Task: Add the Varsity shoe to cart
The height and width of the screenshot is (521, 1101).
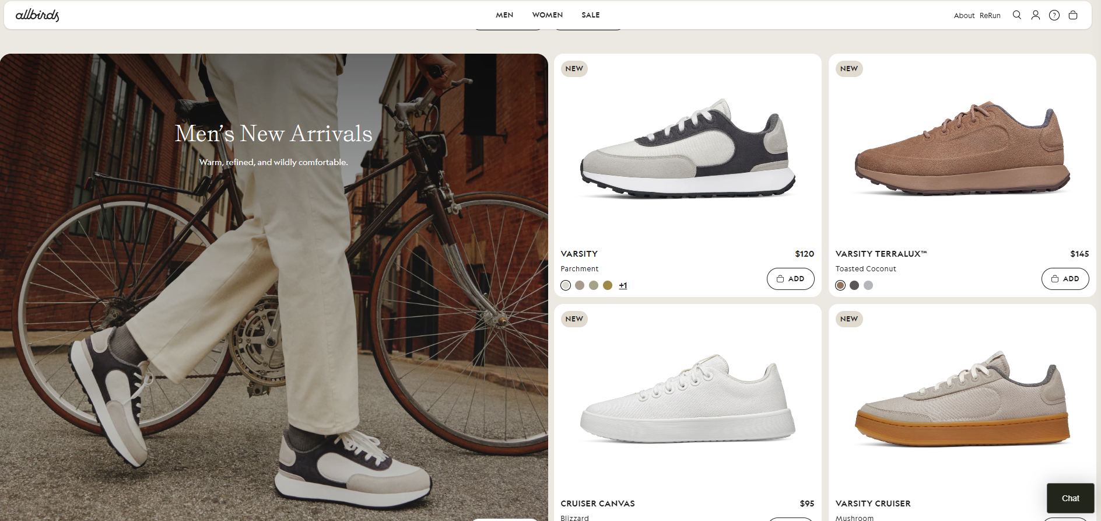Action: coord(790,279)
